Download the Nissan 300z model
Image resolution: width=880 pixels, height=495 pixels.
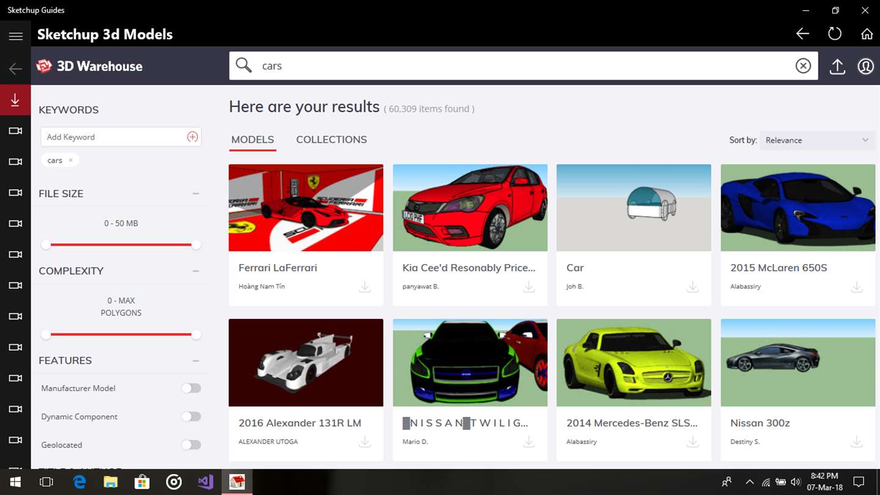coord(857,441)
